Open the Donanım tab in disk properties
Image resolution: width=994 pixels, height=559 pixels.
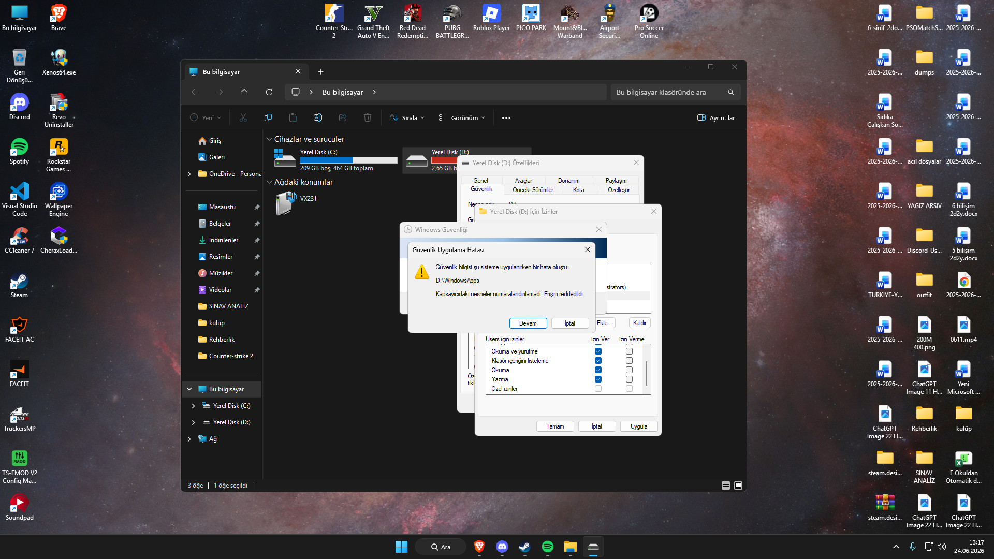click(568, 181)
